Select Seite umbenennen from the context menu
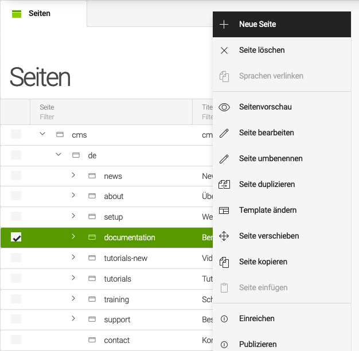 tap(271, 159)
